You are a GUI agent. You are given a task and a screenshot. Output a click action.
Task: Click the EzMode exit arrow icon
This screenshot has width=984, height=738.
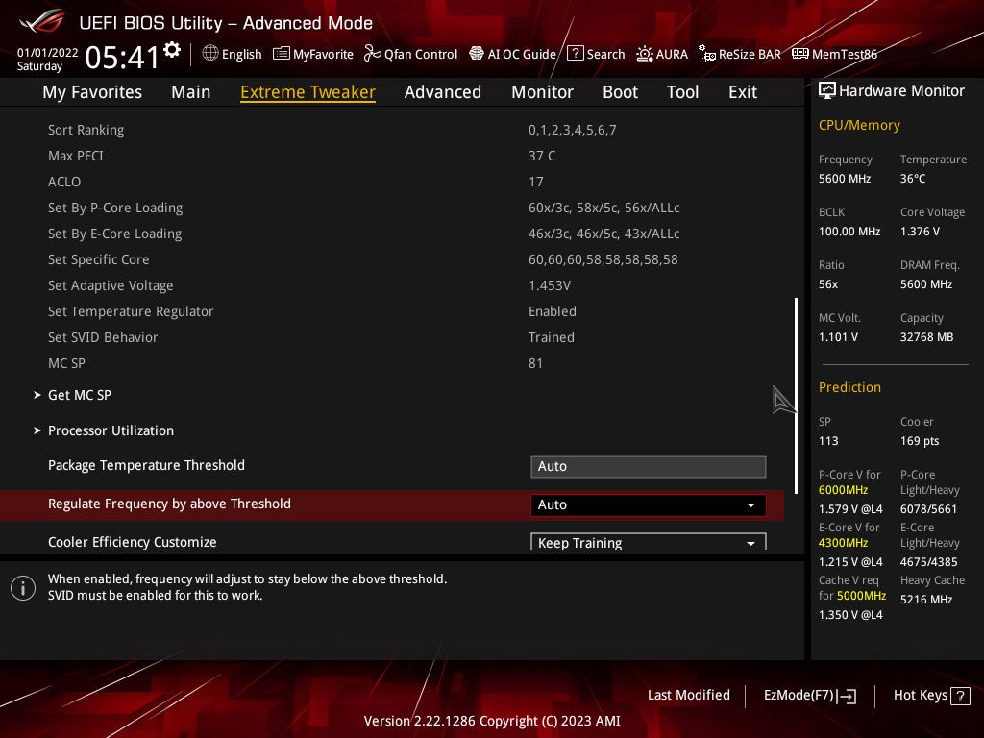(x=847, y=696)
